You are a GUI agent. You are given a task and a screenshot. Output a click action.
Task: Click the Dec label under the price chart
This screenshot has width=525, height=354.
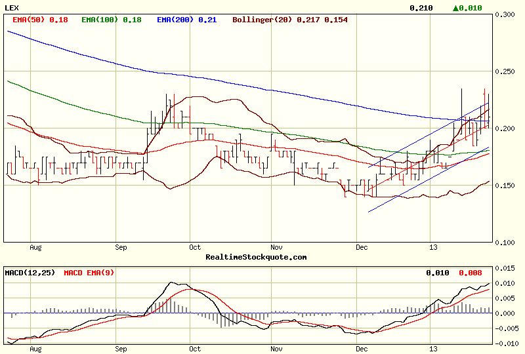coord(362,247)
